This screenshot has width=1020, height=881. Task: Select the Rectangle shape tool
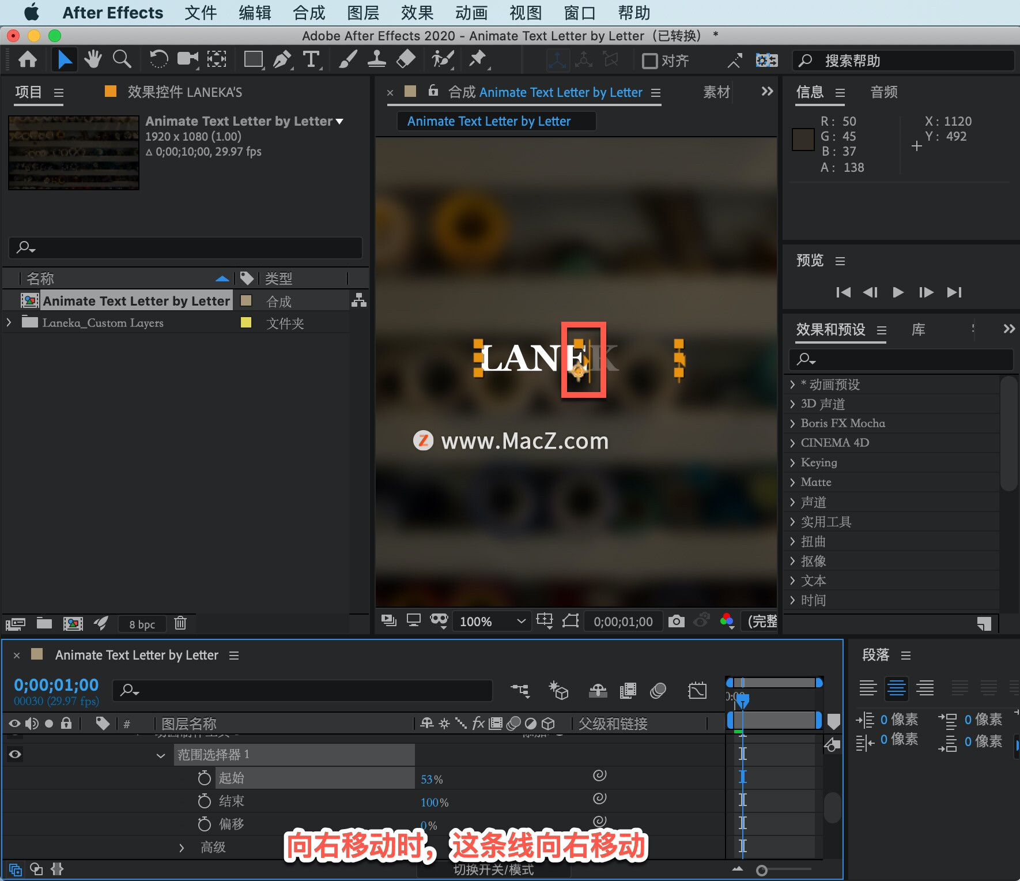[x=253, y=59]
